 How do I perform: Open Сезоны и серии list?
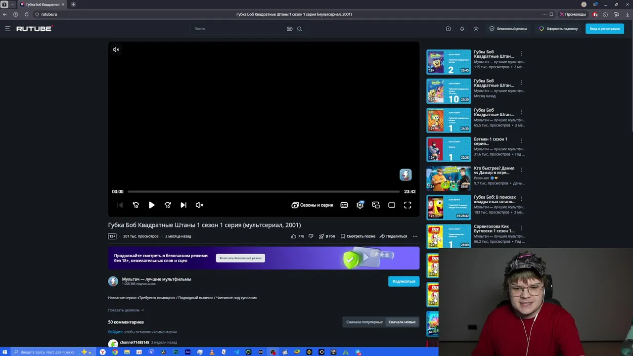coord(312,205)
